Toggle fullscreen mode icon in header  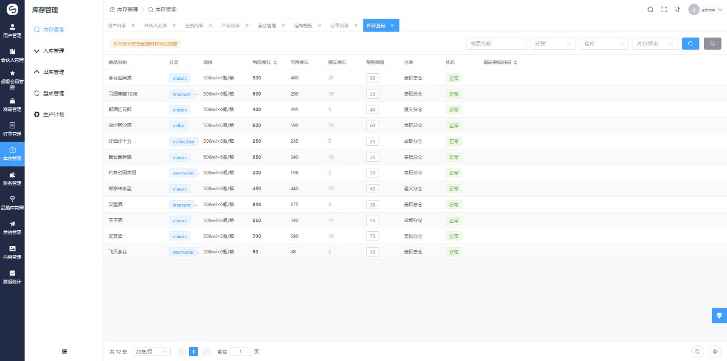664,9
